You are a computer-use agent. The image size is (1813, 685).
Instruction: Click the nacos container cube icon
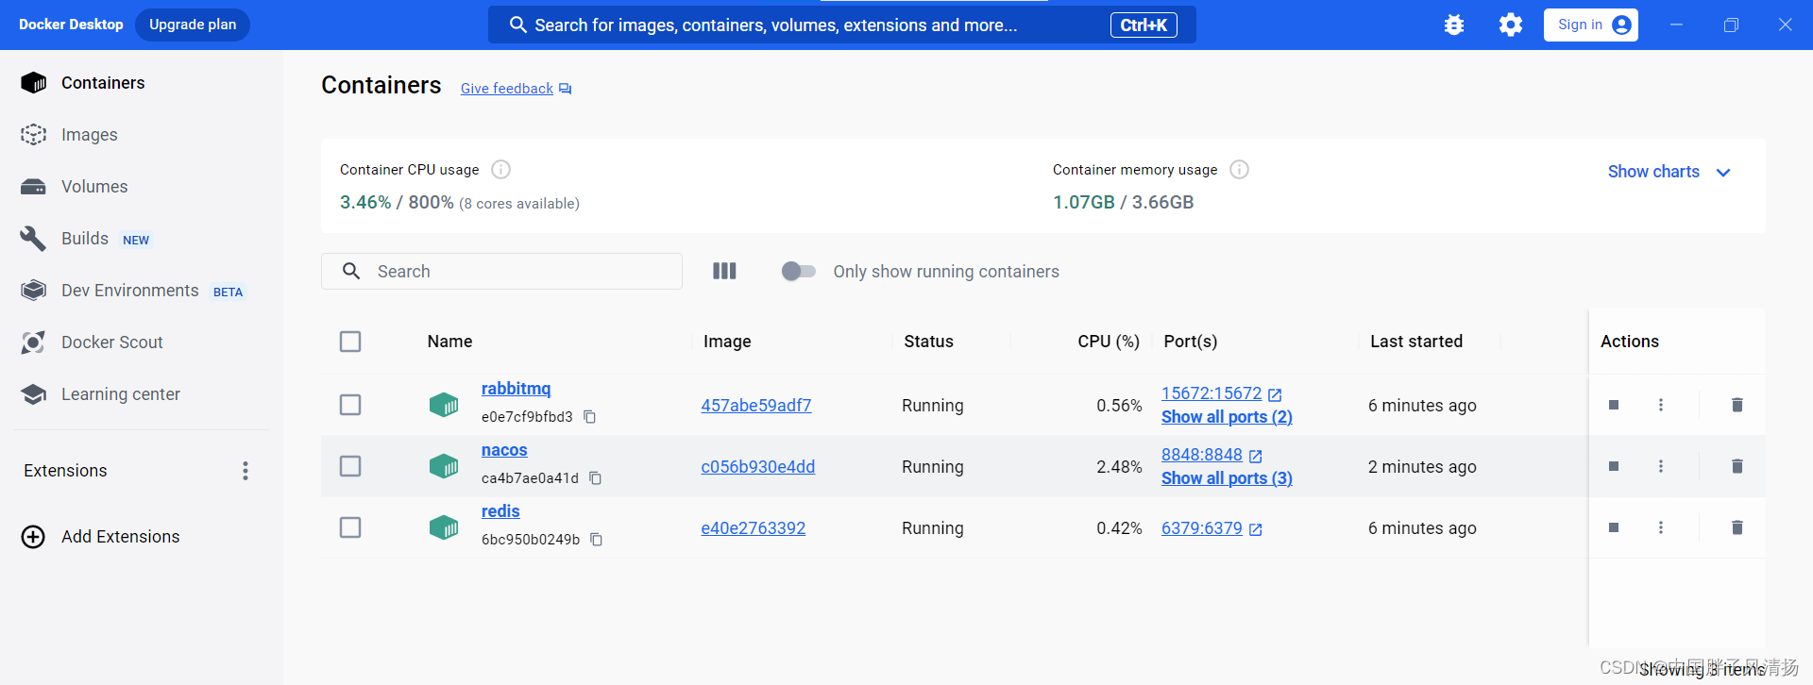pyautogui.click(x=444, y=466)
